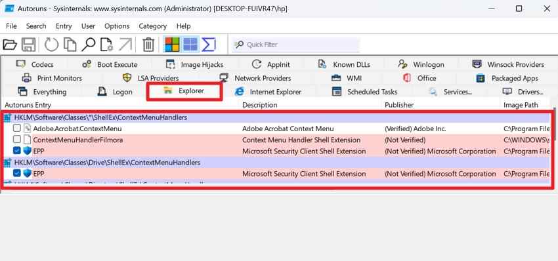
Task: Click the VirusTotal sigma icon
Action: 209,45
